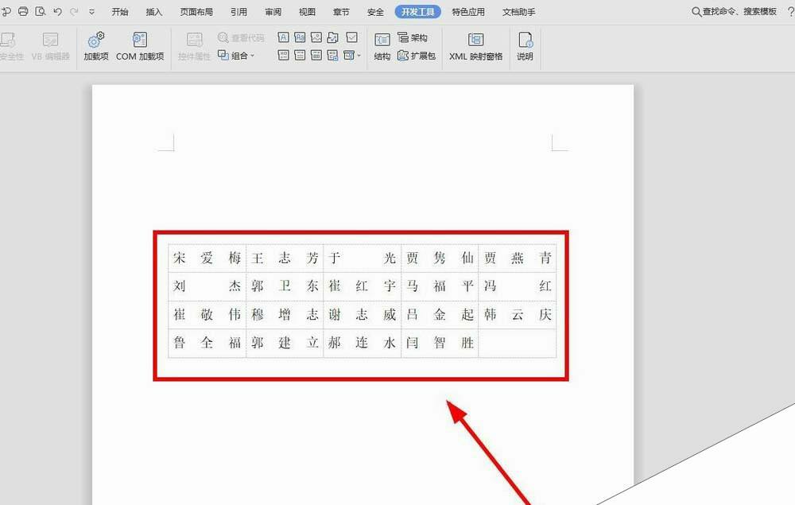
Task: Click the 说明 help button
Action: [525, 47]
